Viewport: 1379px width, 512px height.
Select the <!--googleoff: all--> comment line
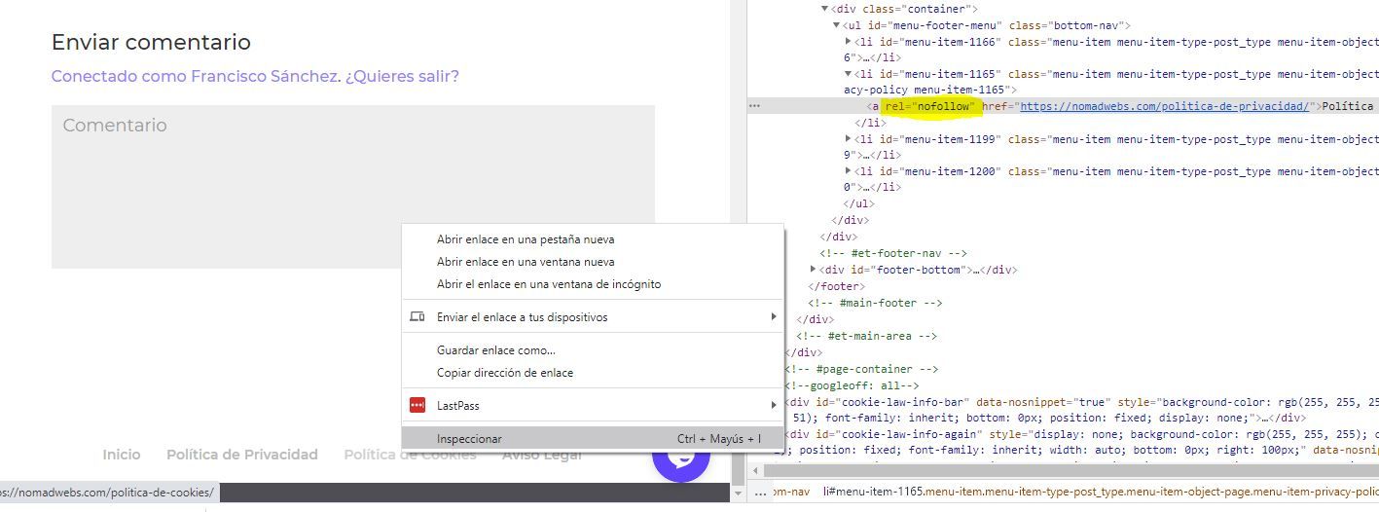click(x=852, y=385)
